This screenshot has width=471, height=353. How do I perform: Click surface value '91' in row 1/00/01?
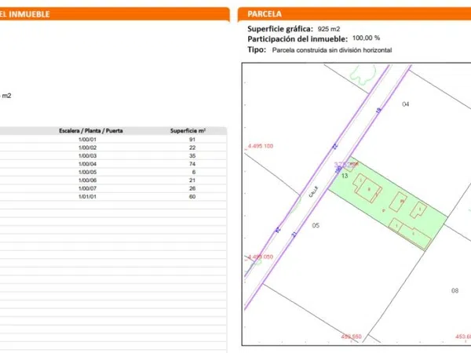(x=192, y=140)
